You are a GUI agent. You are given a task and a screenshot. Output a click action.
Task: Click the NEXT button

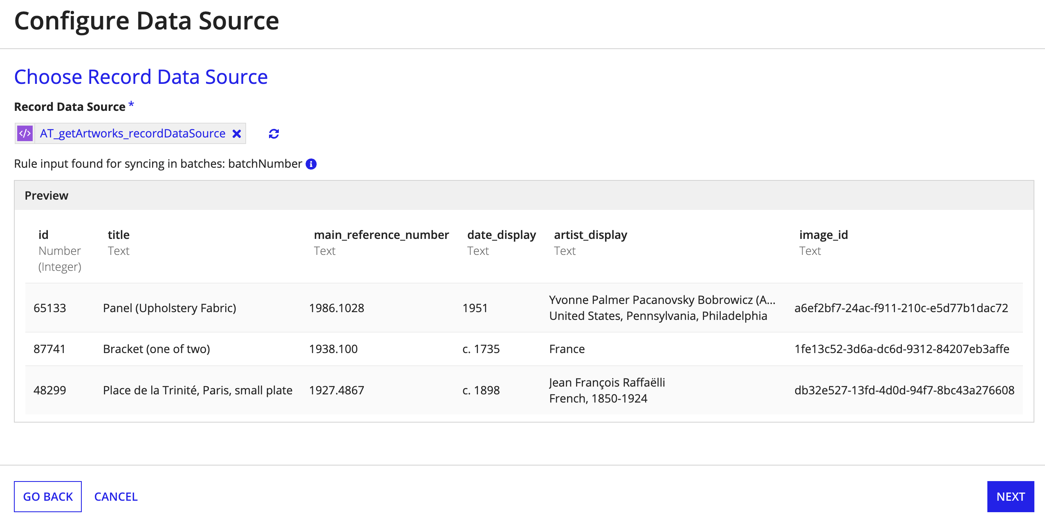1010,496
